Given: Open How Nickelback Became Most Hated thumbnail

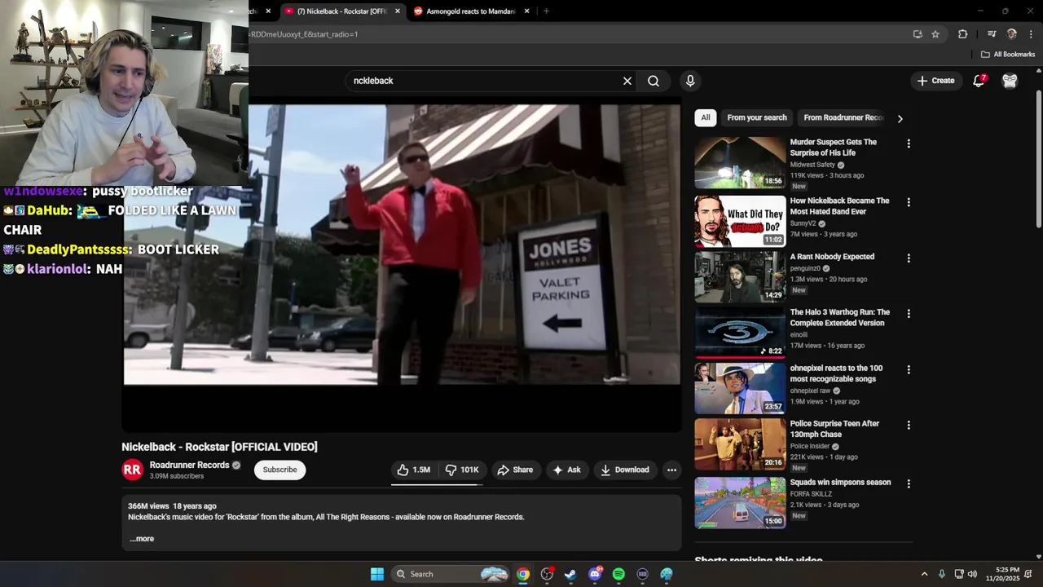Looking at the screenshot, I should (x=740, y=221).
